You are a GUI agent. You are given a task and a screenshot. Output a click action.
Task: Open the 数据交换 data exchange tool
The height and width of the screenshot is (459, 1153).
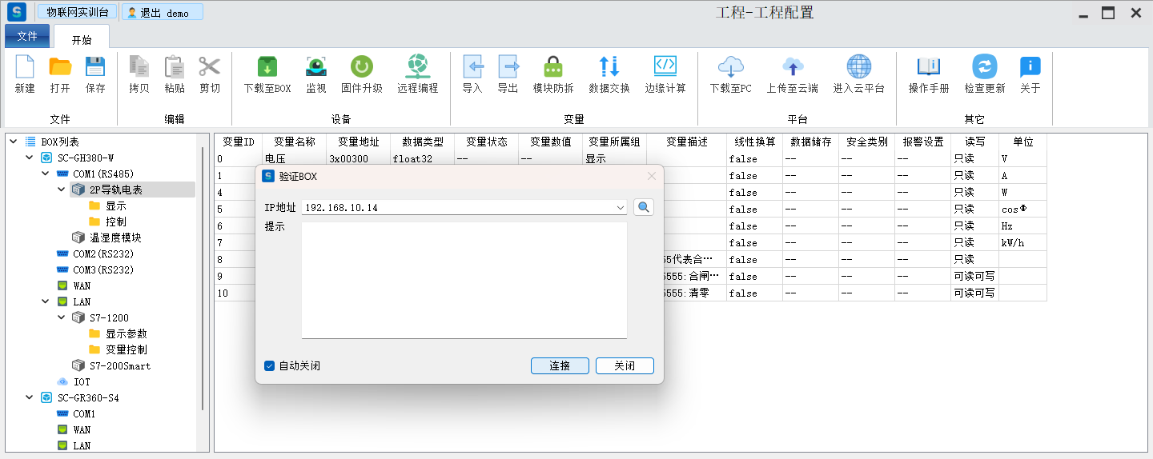(x=609, y=67)
